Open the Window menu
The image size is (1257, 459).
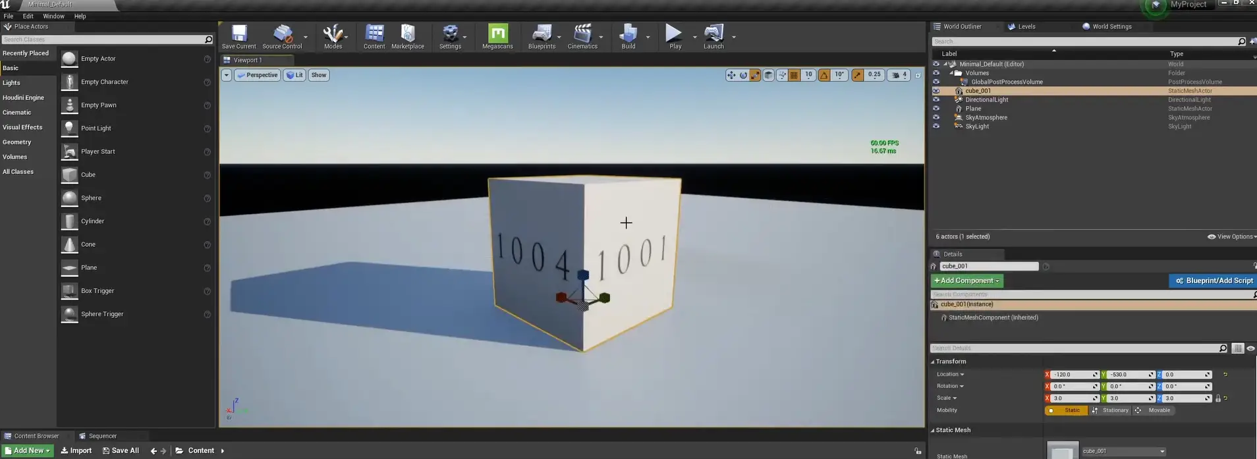tap(53, 16)
